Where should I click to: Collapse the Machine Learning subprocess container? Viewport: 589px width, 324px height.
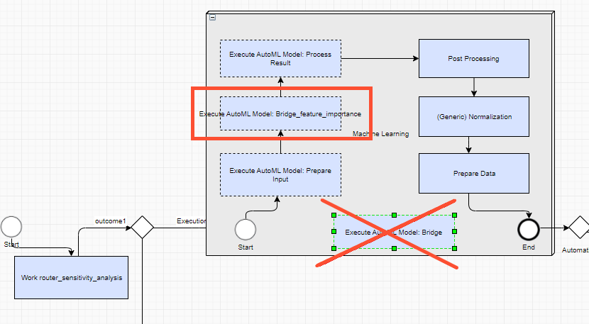coord(213,17)
